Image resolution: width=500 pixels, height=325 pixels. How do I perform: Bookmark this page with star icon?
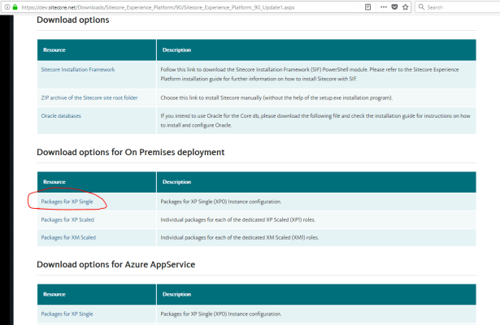click(406, 7)
